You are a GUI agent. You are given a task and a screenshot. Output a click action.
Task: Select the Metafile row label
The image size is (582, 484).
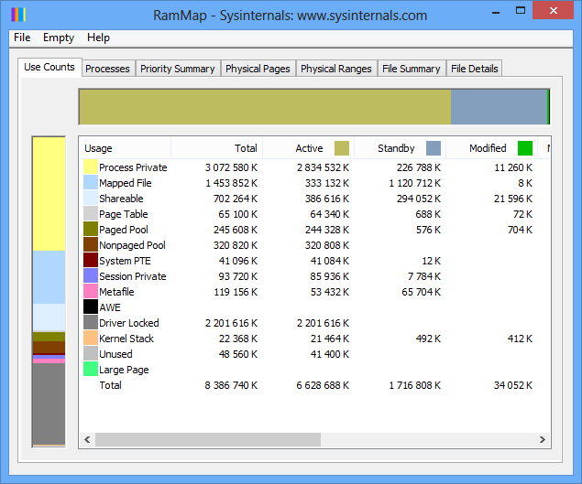116,292
